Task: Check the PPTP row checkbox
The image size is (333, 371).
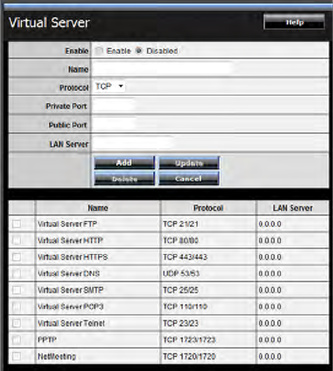Action: point(16,340)
